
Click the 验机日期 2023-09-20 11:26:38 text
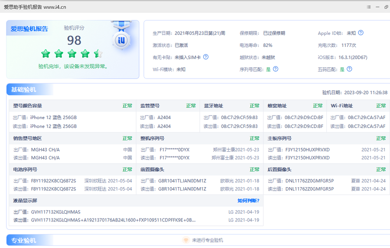[x=354, y=93]
